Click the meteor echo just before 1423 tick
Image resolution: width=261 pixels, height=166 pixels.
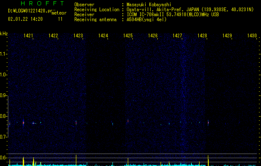pyautogui.click(x=76, y=122)
